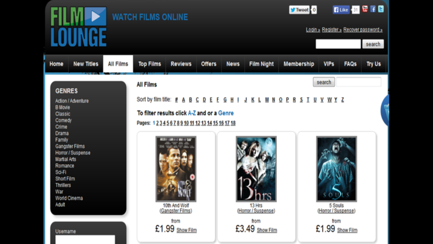Viewport: 433px width, 244px height.
Task: Filter films by Action / Adventure genre
Action: [x=72, y=101]
